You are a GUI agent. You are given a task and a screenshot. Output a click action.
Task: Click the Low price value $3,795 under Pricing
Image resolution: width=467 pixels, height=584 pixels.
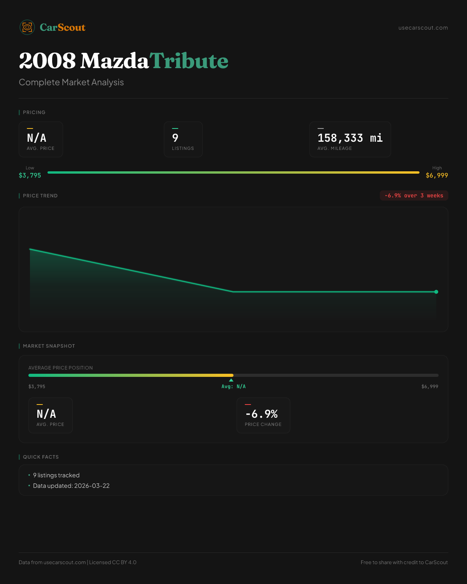pyautogui.click(x=30, y=175)
